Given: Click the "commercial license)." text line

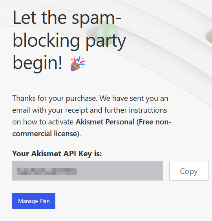Looking at the screenshot, I should tap(46, 133).
